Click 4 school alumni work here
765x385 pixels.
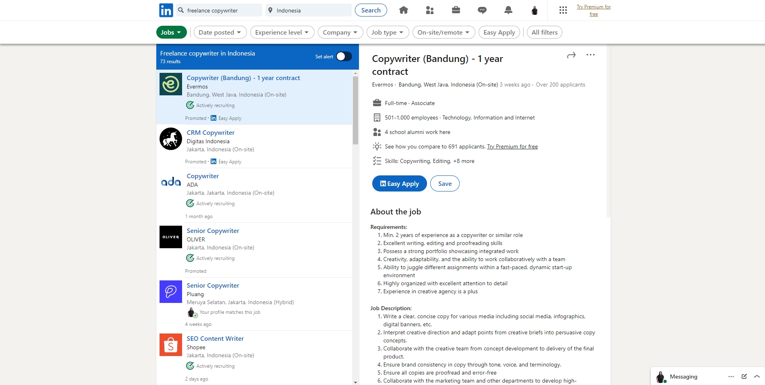pyautogui.click(x=417, y=132)
